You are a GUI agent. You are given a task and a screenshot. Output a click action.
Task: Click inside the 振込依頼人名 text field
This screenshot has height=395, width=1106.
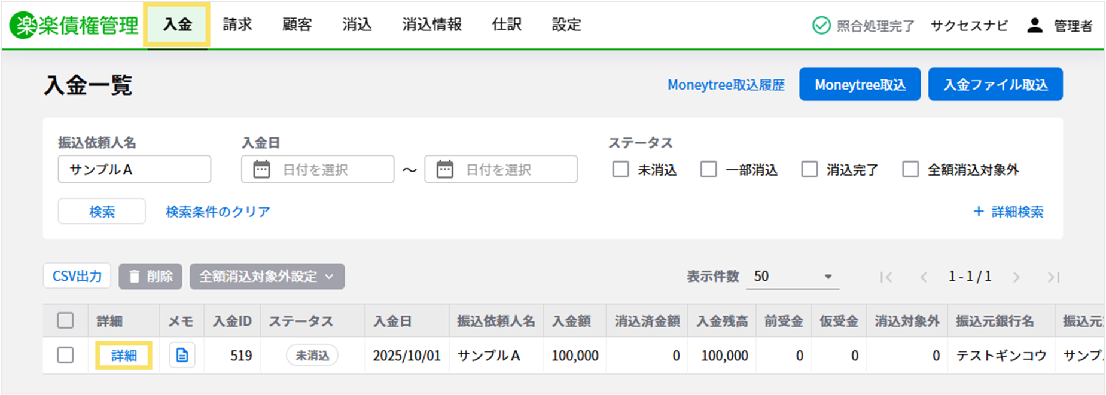click(x=134, y=170)
